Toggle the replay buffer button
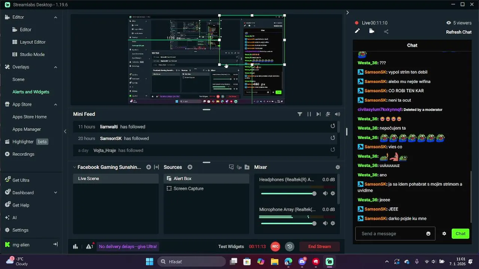 tap(290, 247)
